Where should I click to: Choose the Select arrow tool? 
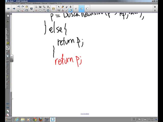59,7
